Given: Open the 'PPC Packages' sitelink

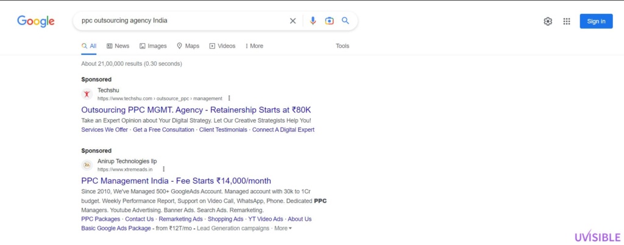Looking at the screenshot, I should [x=101, y=219].
